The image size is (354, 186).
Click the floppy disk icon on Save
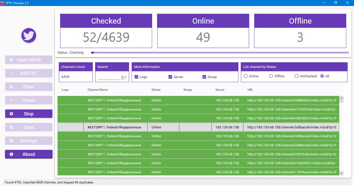coord(11,127)
